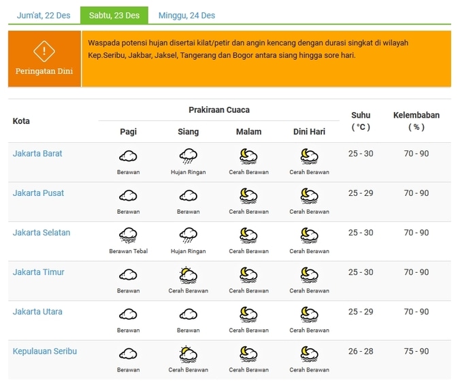Click the orange warning message text

pos(248,49)
